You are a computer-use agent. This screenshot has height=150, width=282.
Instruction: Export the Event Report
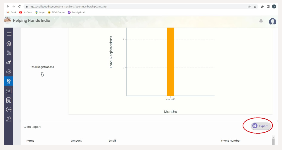tap(261, 126)
